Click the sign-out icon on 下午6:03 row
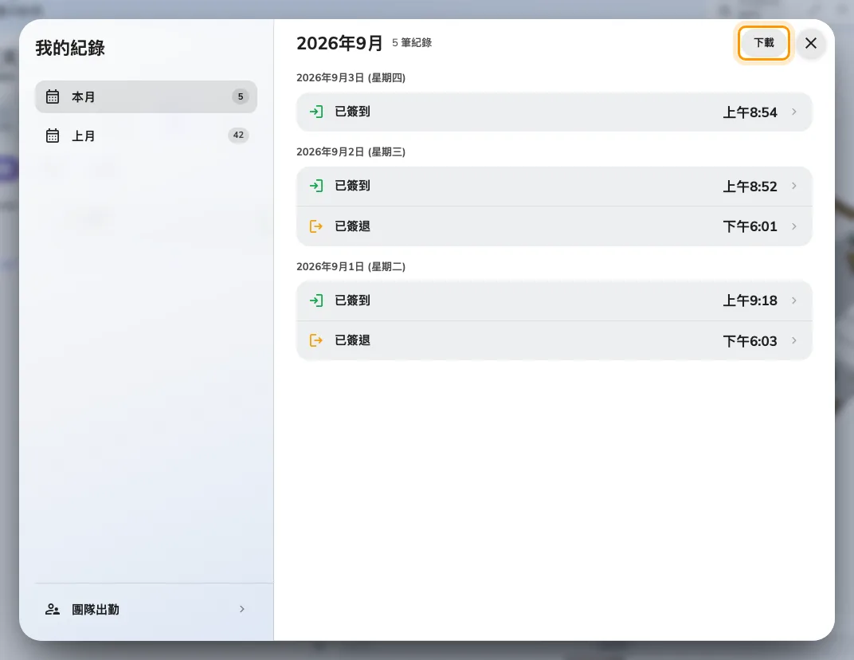This screenshot has width=854, height=660. tap(316, 340)
